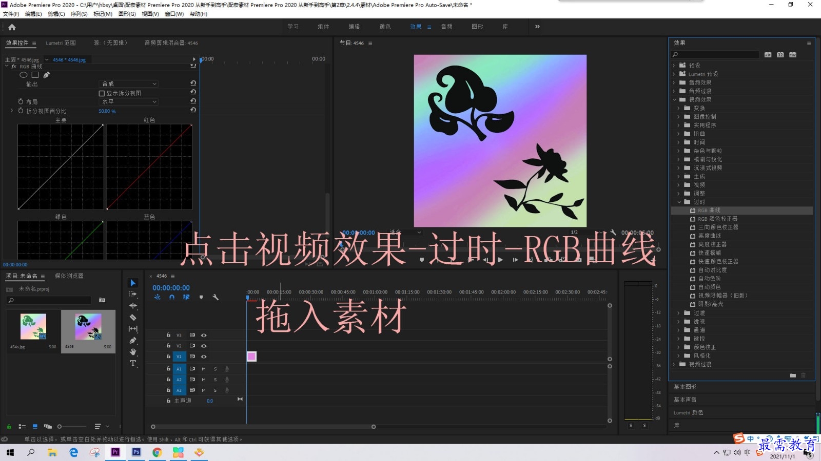This screenshot has width=821, height=461.
Task: Enable 显示拆分视图 checkbox
Action: [x=102, y=93]
